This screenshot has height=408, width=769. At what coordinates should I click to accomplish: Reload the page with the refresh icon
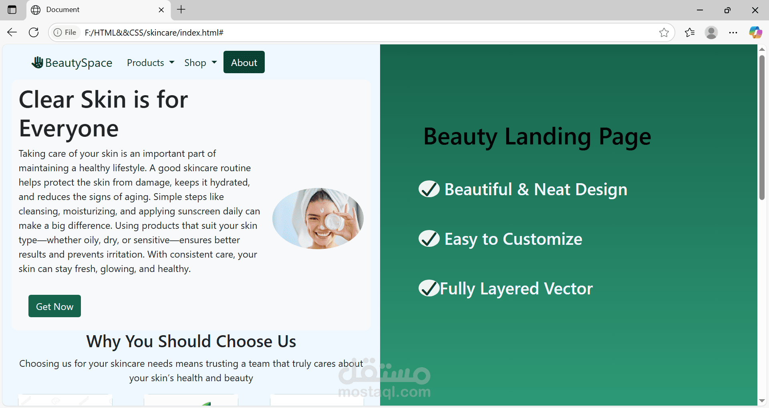pos(34,32)
